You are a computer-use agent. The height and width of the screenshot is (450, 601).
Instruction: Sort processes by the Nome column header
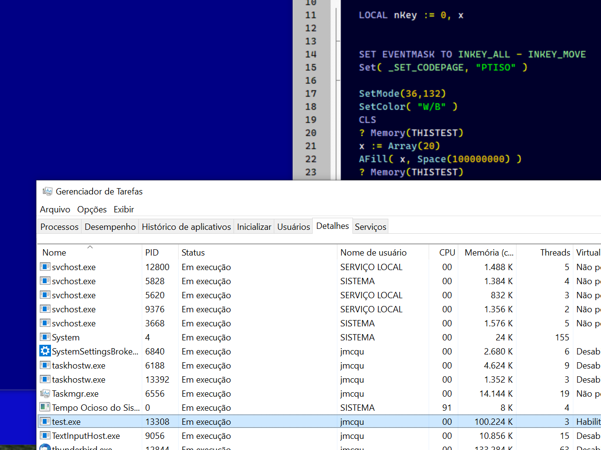[x=54, y=253]
